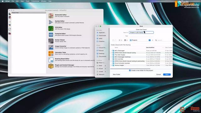Expand the Circuit simulator example folder
The width and height of the screenshot is (201, 113).
click(112, 63)
